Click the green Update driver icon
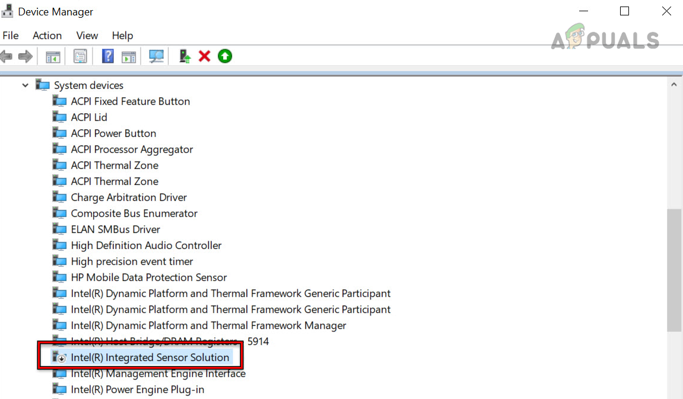 225,56
